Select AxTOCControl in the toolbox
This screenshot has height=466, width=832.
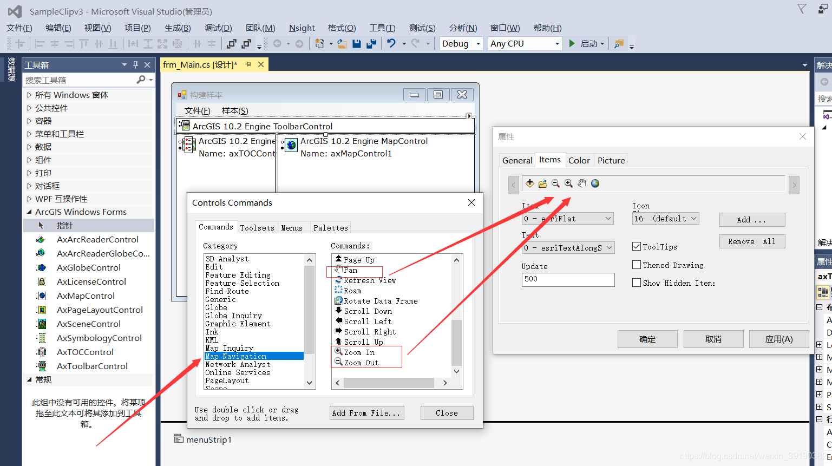coord(85,352)
